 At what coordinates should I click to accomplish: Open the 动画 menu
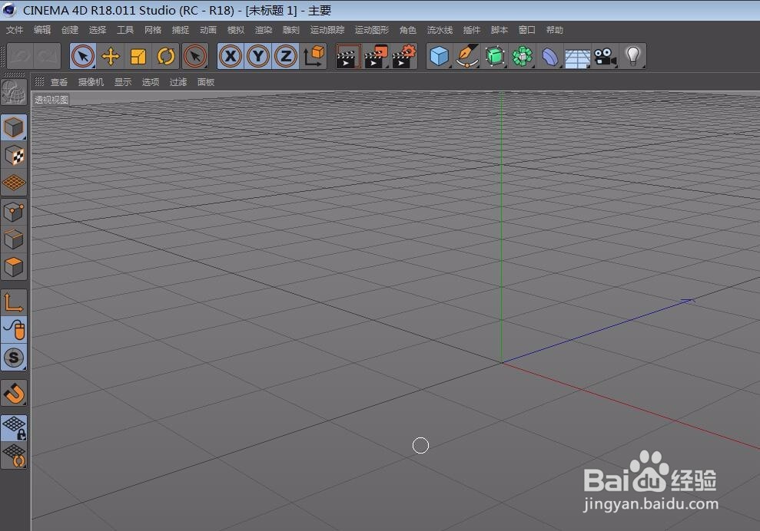click(x=208, y=30)
